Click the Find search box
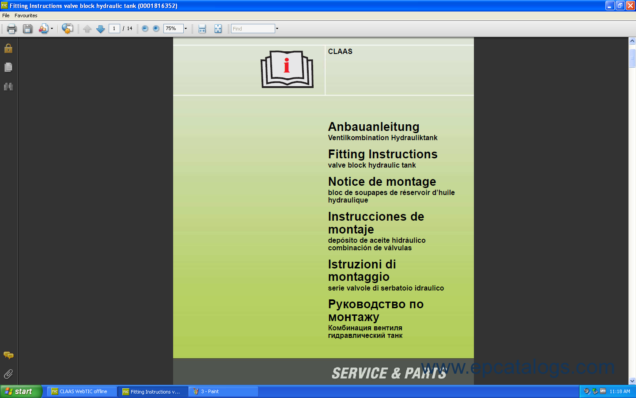Viewport: 636px width, 398px height. click(x=253, y=28)
